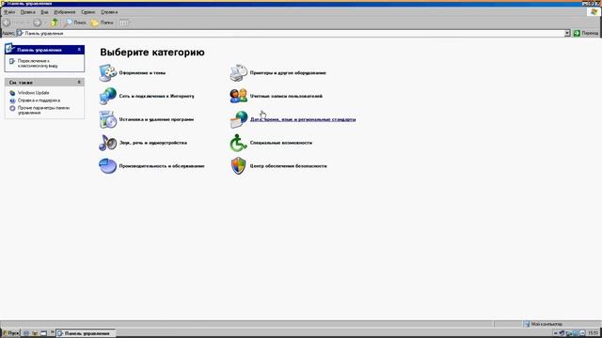
Task: Open the Звук, речь и аудиоустройства icon
Action: tap(108, 143)
